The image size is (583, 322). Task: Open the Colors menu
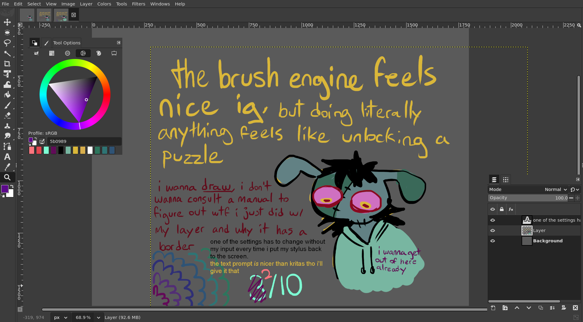click(x=104, y=4)
